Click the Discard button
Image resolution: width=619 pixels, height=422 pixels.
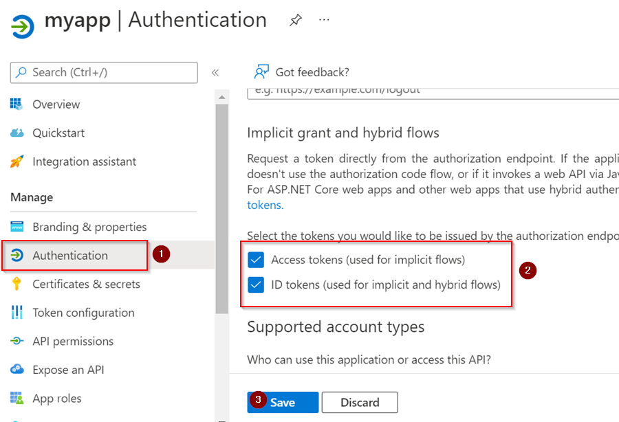pyautogui.click(x=360, y=402)
